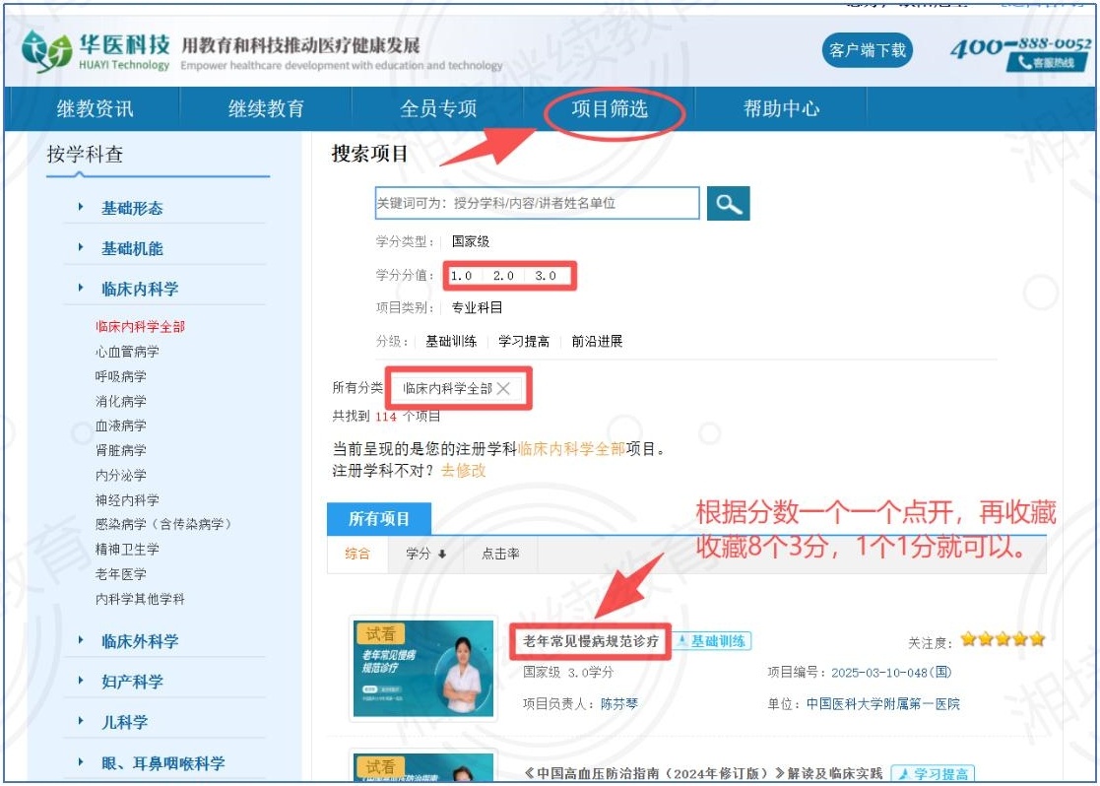
Task: Click the 学习提高 badge on second course
Action: [x=932, y=774]
